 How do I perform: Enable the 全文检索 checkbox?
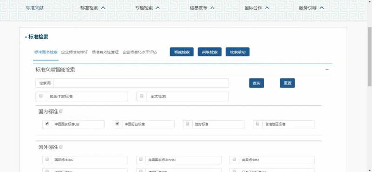tap(142, 96)
